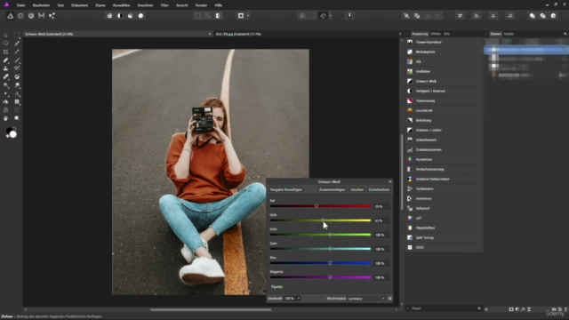This screenshot has width=569, height=320.
Task: Open the Bearbeiten menu
Action: tap(41, 5)
